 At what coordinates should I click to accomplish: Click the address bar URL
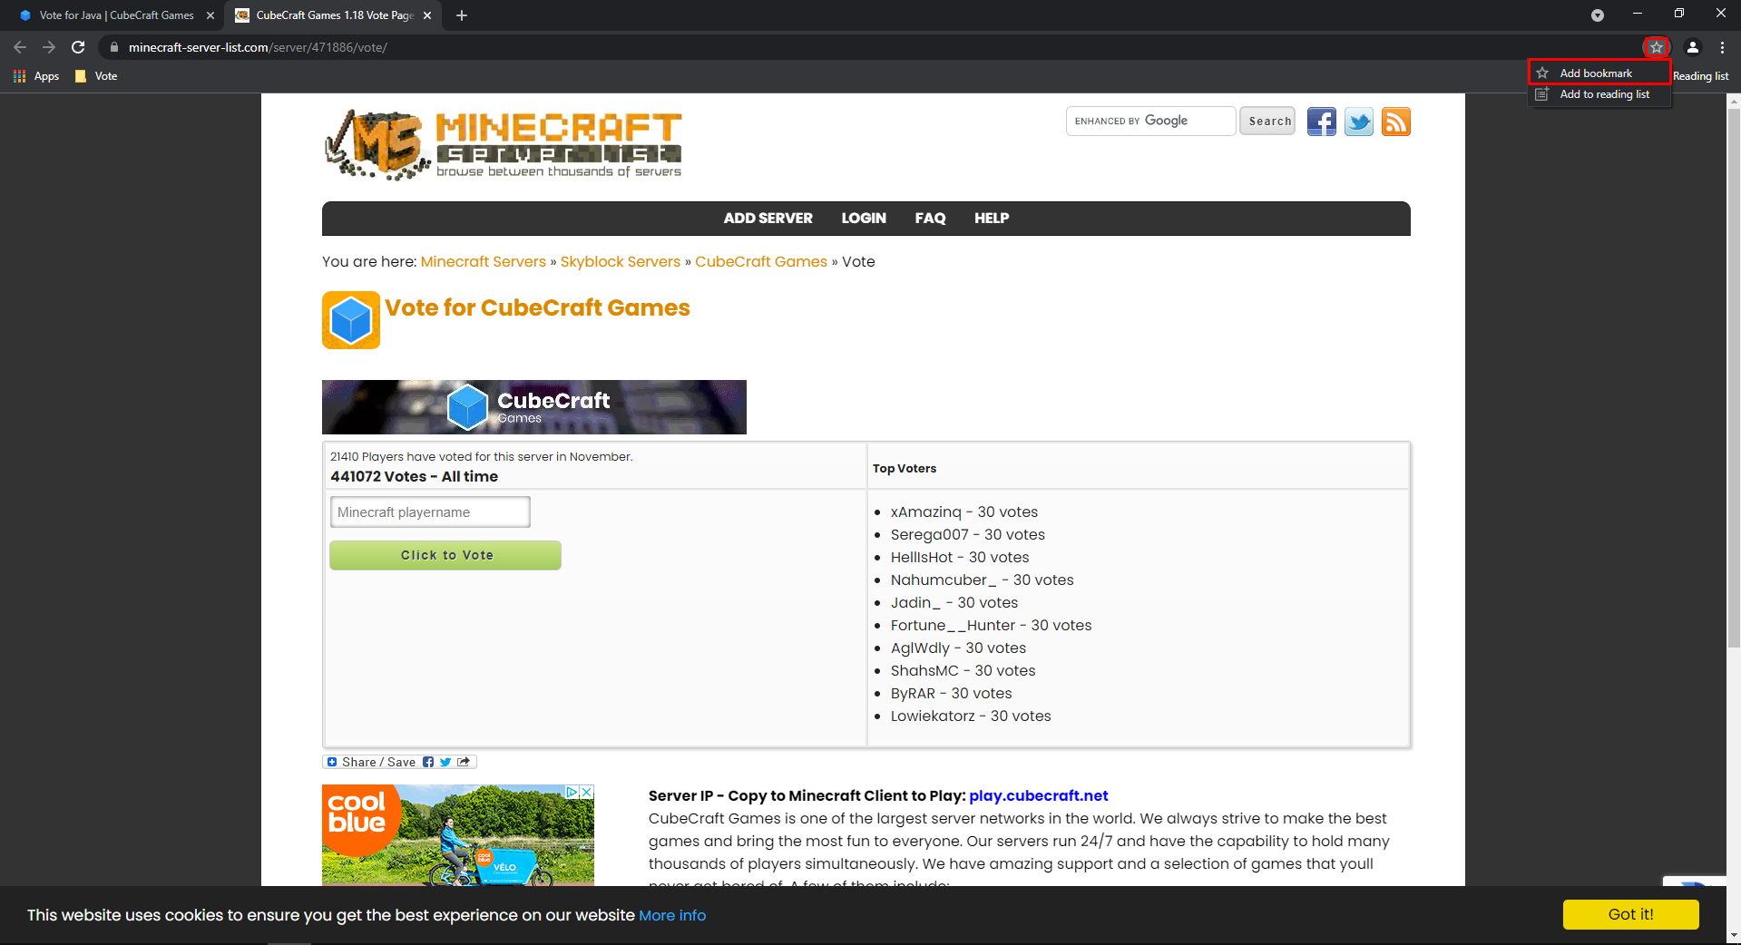[258, 47]
